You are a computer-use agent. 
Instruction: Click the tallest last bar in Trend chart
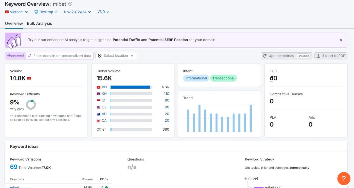(251, 118)
